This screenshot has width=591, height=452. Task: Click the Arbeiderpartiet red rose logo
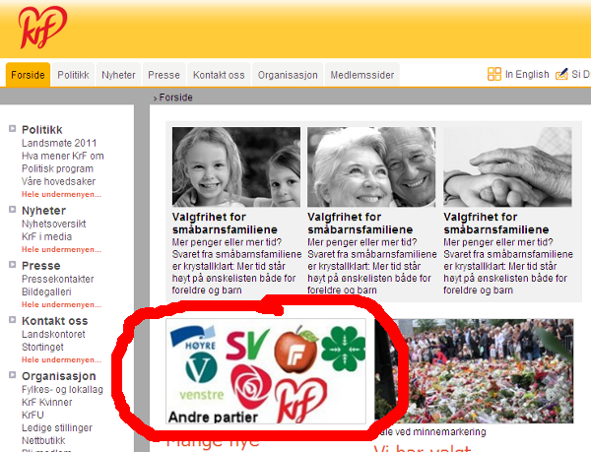[250, 386]
